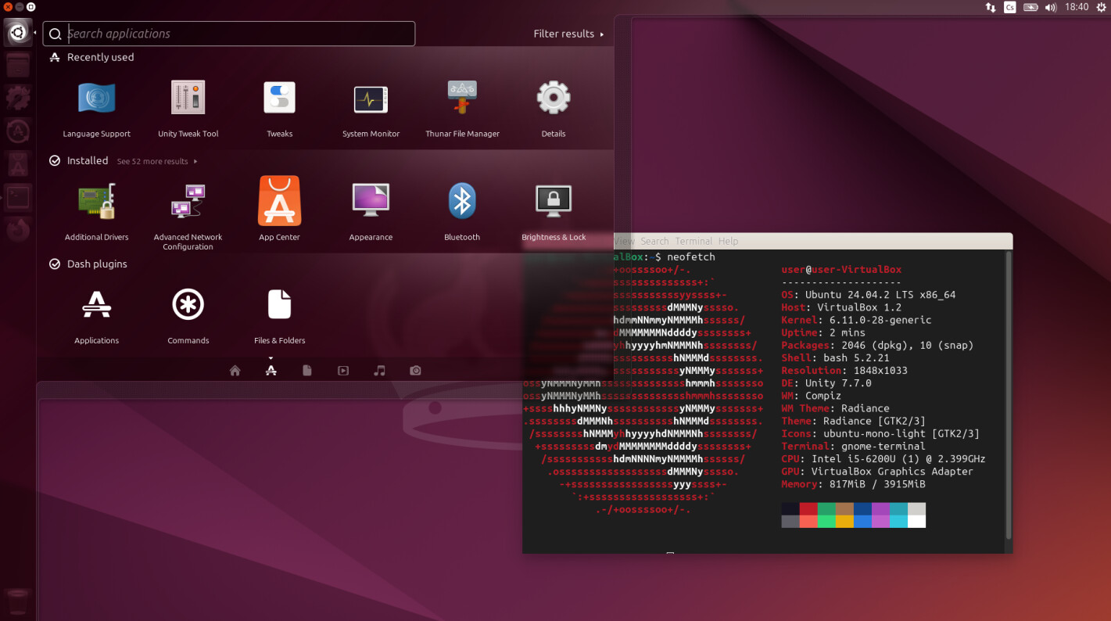The width and height of the screenshot is (1111, 621).
Task: Expand See 52 more results
Action: click(156, 161)
